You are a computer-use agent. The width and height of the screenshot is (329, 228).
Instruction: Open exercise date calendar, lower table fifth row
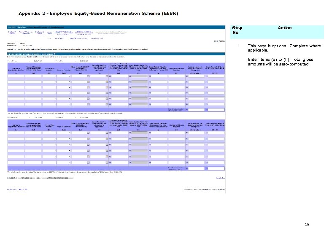pos(107,156)
